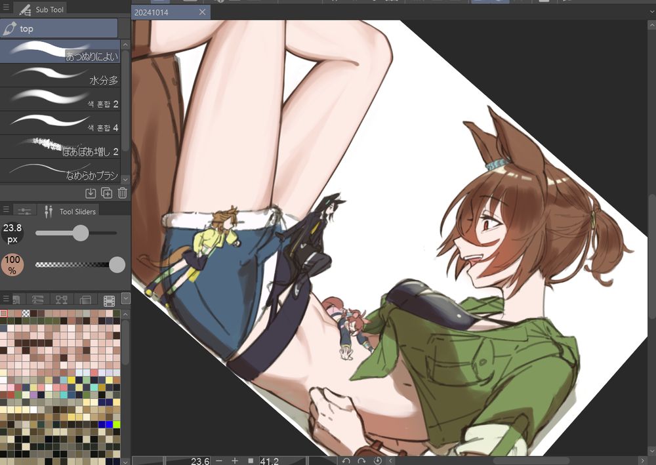Zoom out with the minus button

coord(219,460)
